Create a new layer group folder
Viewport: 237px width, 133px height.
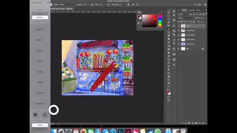click(196, 123)
